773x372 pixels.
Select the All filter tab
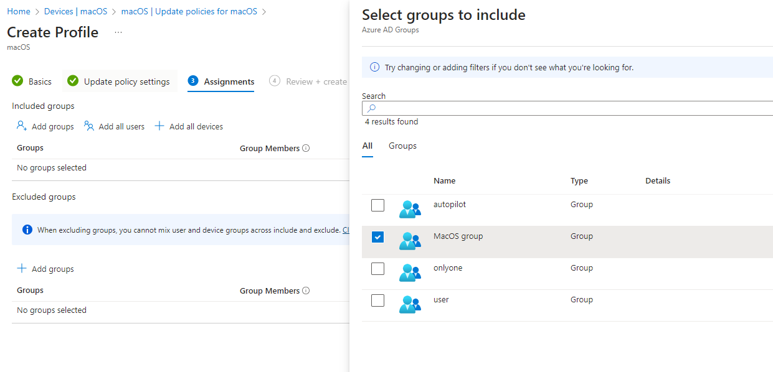tap(368, 146)
